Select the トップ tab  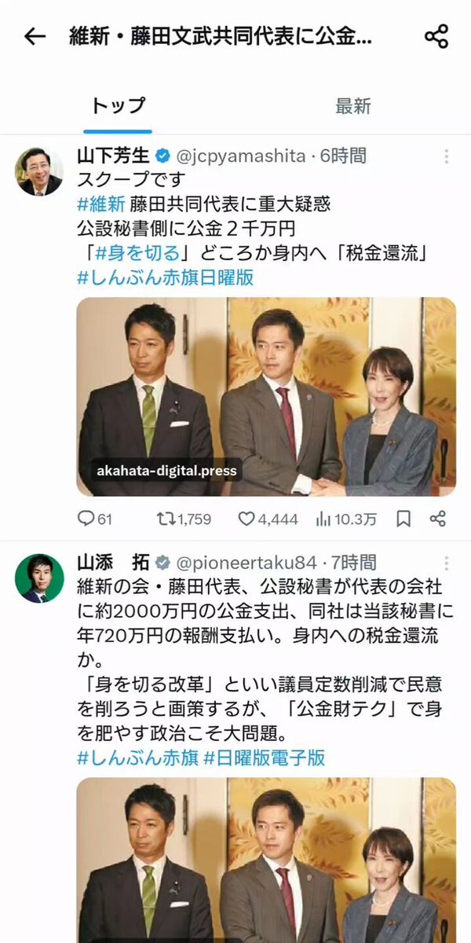coord(118,106)
